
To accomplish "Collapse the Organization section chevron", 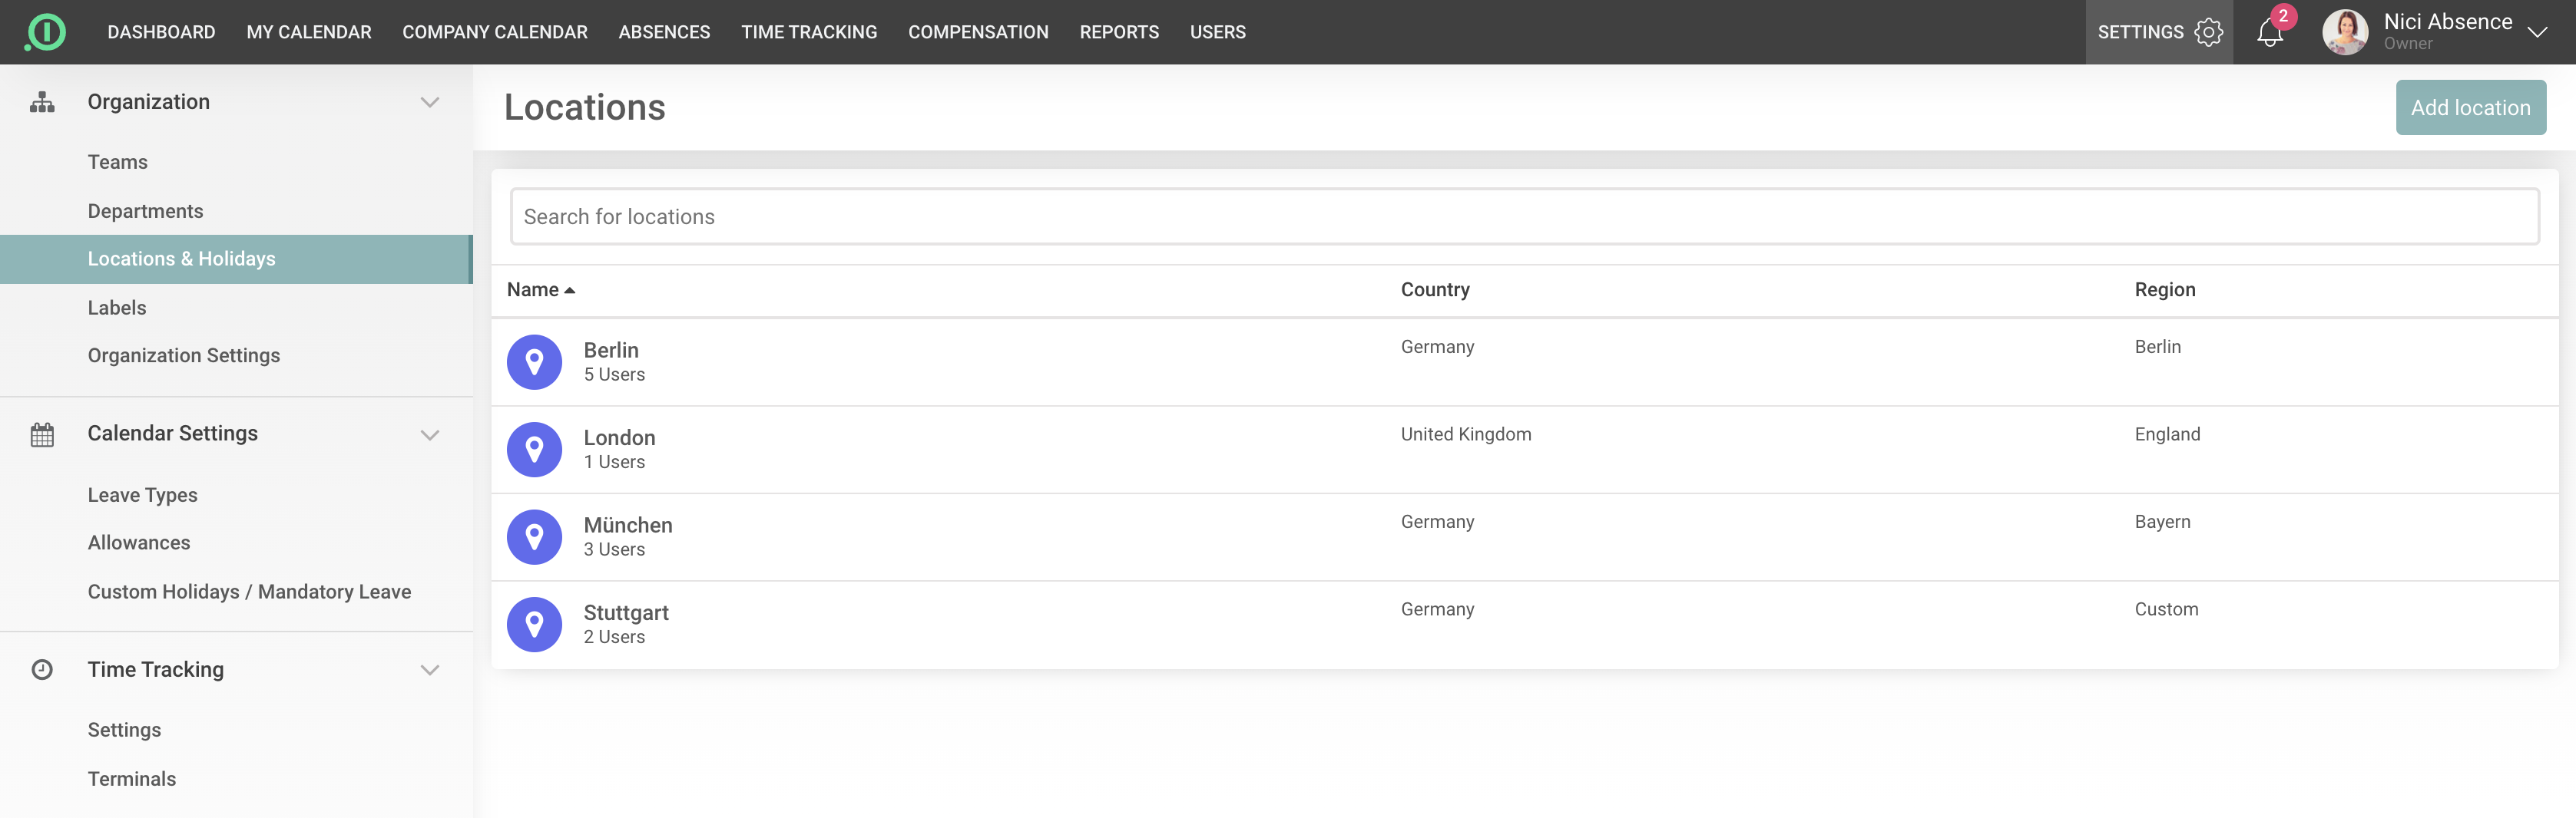I will point(430,102).
